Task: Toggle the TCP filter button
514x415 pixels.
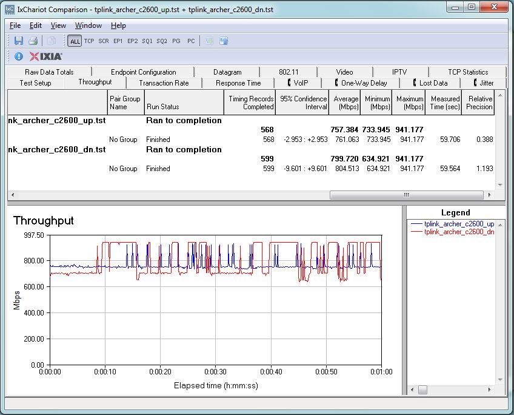Action: pyautogui.click(x=89, y=41)
